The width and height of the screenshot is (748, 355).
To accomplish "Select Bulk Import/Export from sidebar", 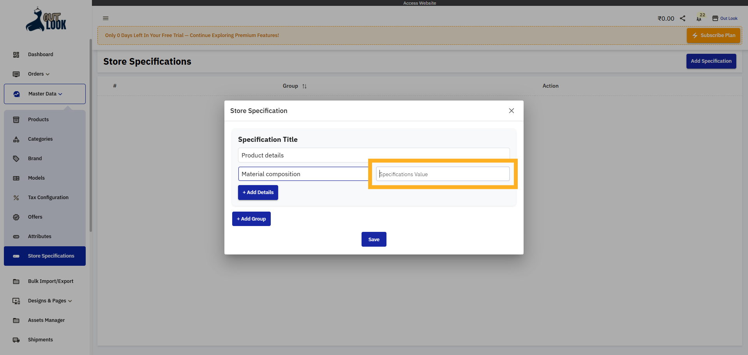I will tap(51, 281).
